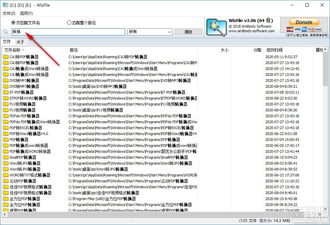
Task: Sort by 文件名称 column header
Action: point(35,50)
